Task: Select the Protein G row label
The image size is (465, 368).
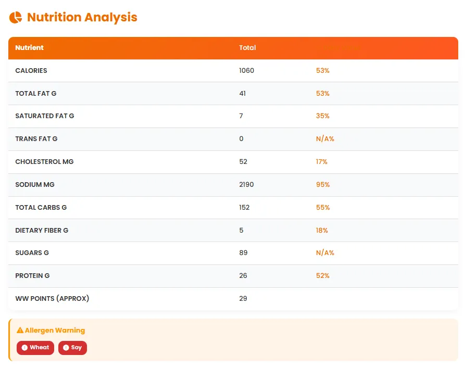Action: 32,276
